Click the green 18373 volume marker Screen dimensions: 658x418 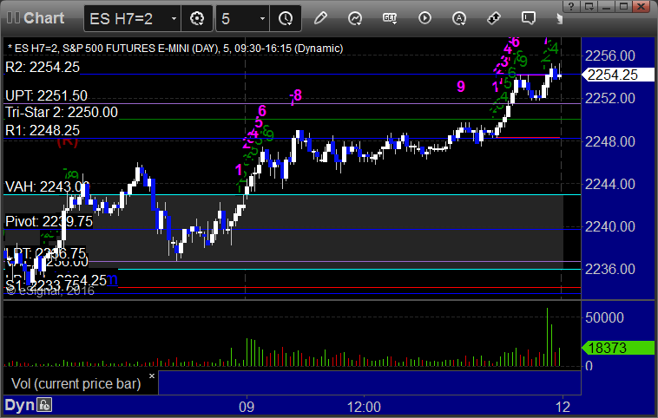618,348
